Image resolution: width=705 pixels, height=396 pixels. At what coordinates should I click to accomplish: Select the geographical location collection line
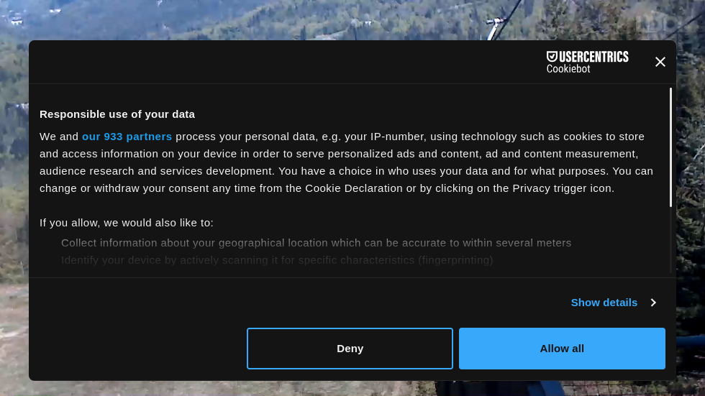pyautogui.click(x=316, y=243)
